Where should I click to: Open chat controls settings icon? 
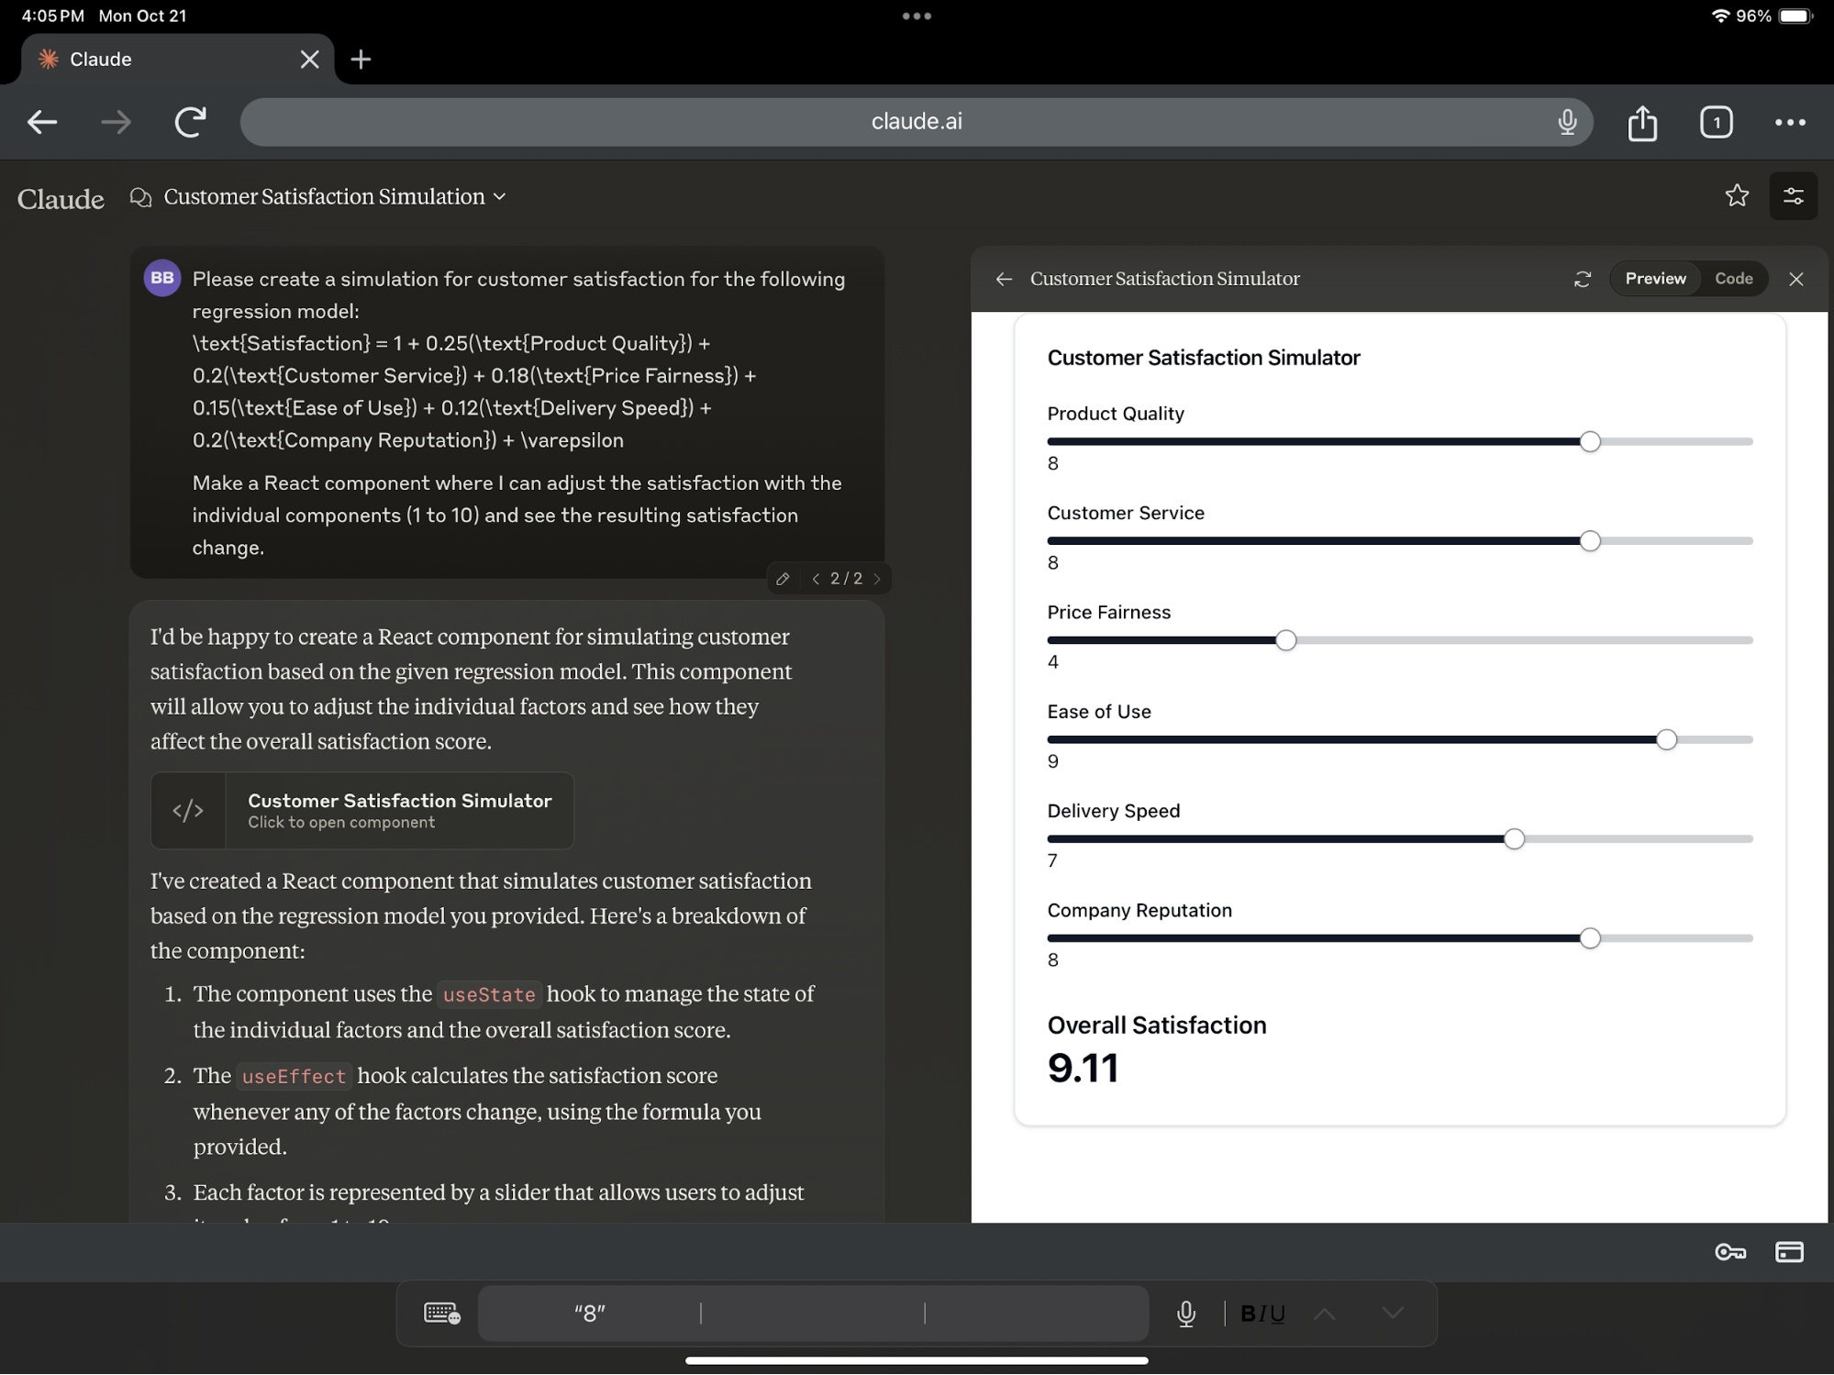click(1793, 196)
